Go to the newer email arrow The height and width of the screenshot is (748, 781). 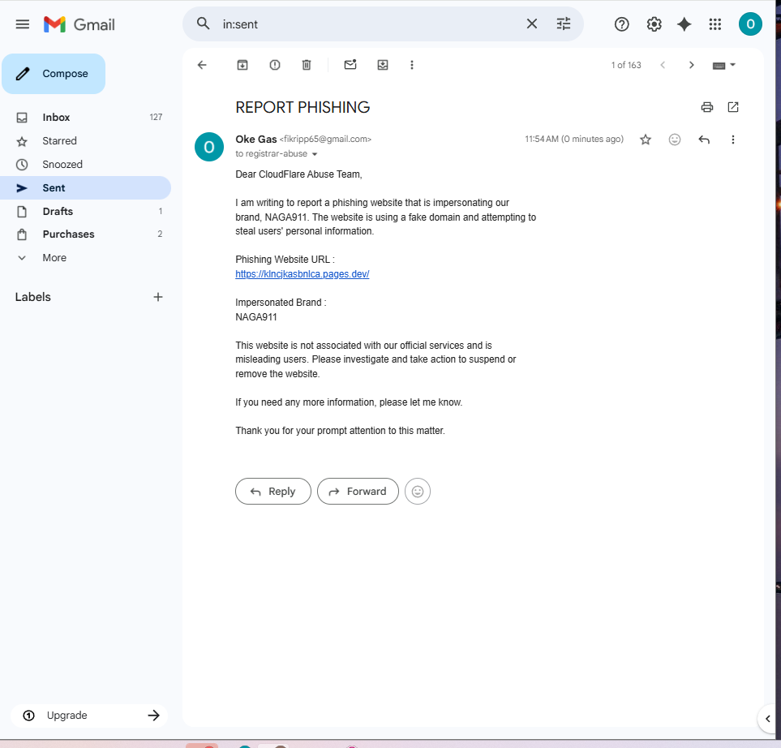click(x=663, y=65)
